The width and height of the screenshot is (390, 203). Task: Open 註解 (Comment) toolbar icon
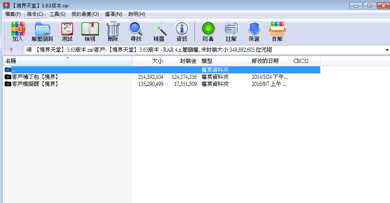pyautogui.click(x=231, y=31)
